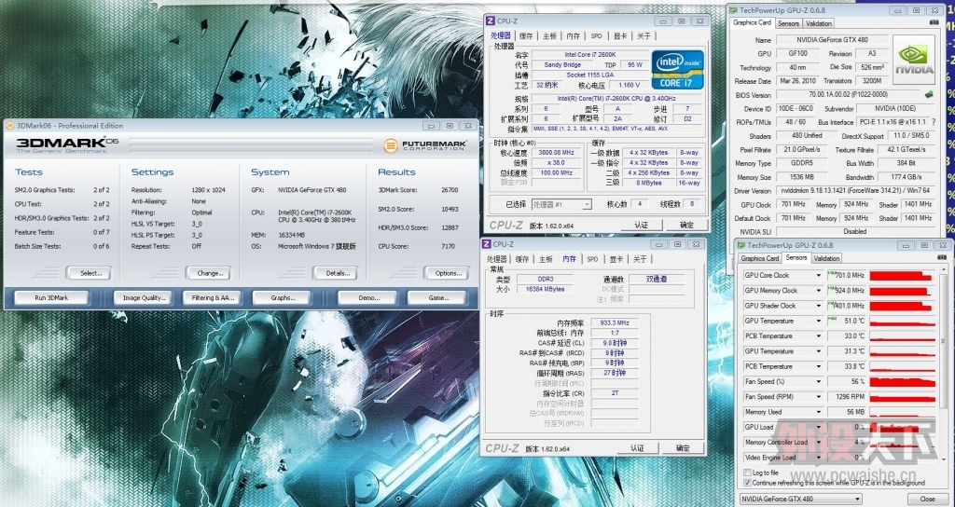Screen dimensions: 955x507
Task: Open the GPU Memory Clock sensor dropdown
Action: tap(819, 291)
